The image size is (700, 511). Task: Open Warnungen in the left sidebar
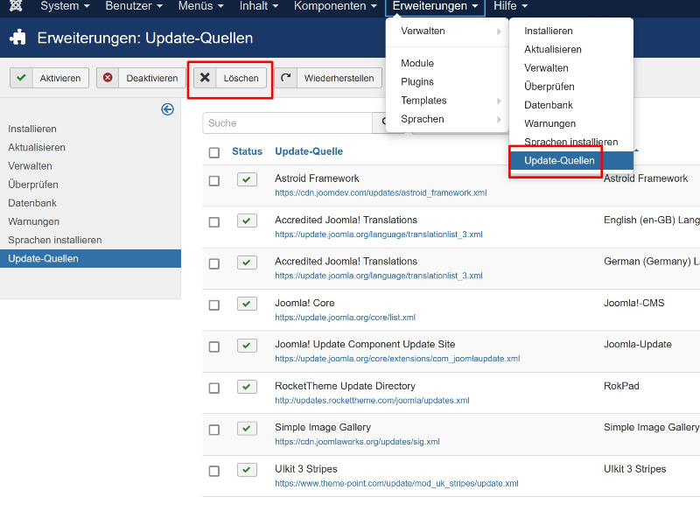[33, 221]
